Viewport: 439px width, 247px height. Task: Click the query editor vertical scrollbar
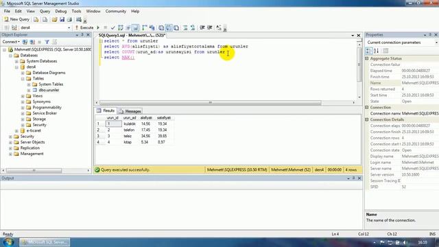[359, 64]
